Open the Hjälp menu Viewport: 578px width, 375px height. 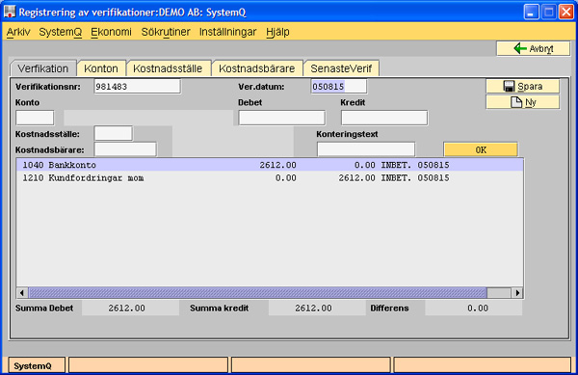[x=277, y=32]
